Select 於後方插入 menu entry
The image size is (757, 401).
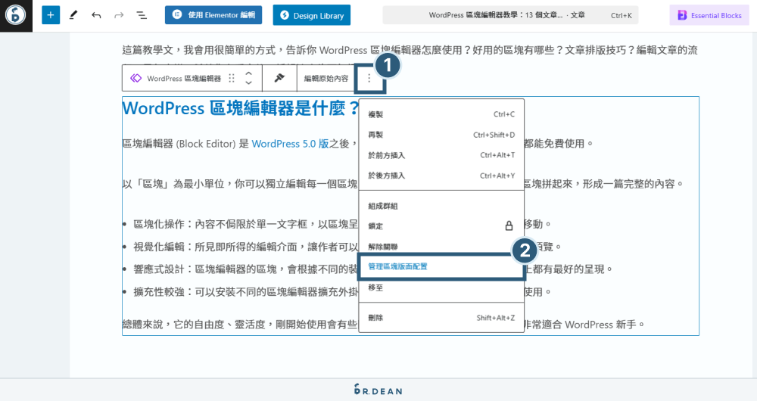tap(441, 176)
